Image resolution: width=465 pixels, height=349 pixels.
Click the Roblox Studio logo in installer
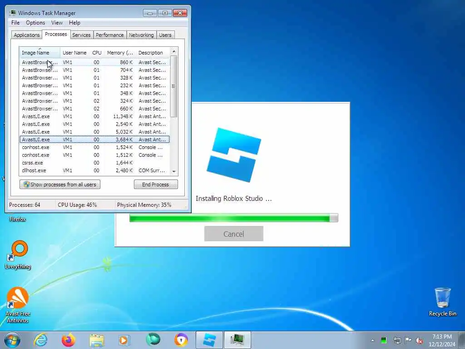[234, 155]
